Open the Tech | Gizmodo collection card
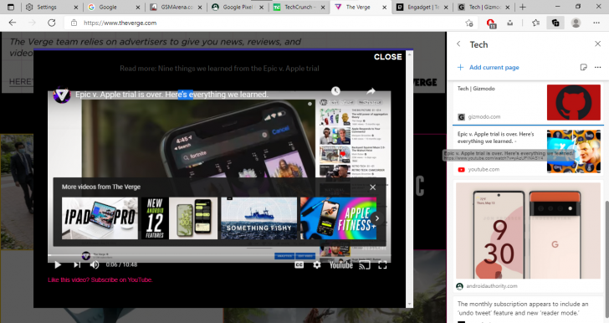Image resolution: width=609 pixels, height=323 pixels. click(x=528, y=103)
